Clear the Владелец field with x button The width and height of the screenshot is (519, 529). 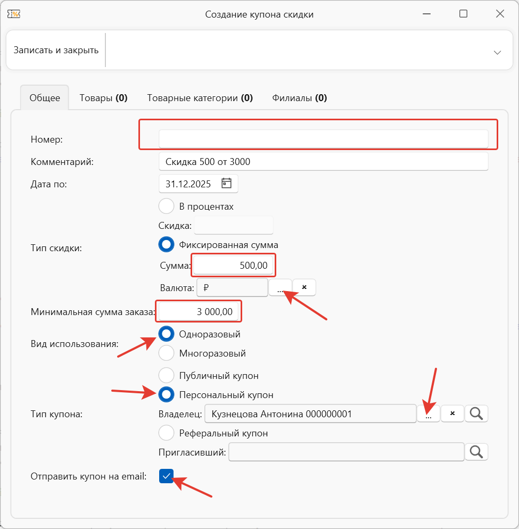point(452,414)
